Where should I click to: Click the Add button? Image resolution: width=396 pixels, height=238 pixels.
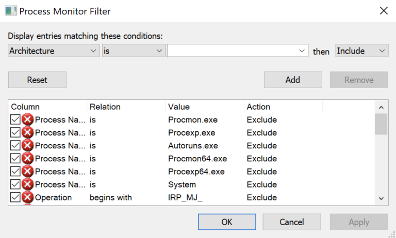tap(293, 80)
